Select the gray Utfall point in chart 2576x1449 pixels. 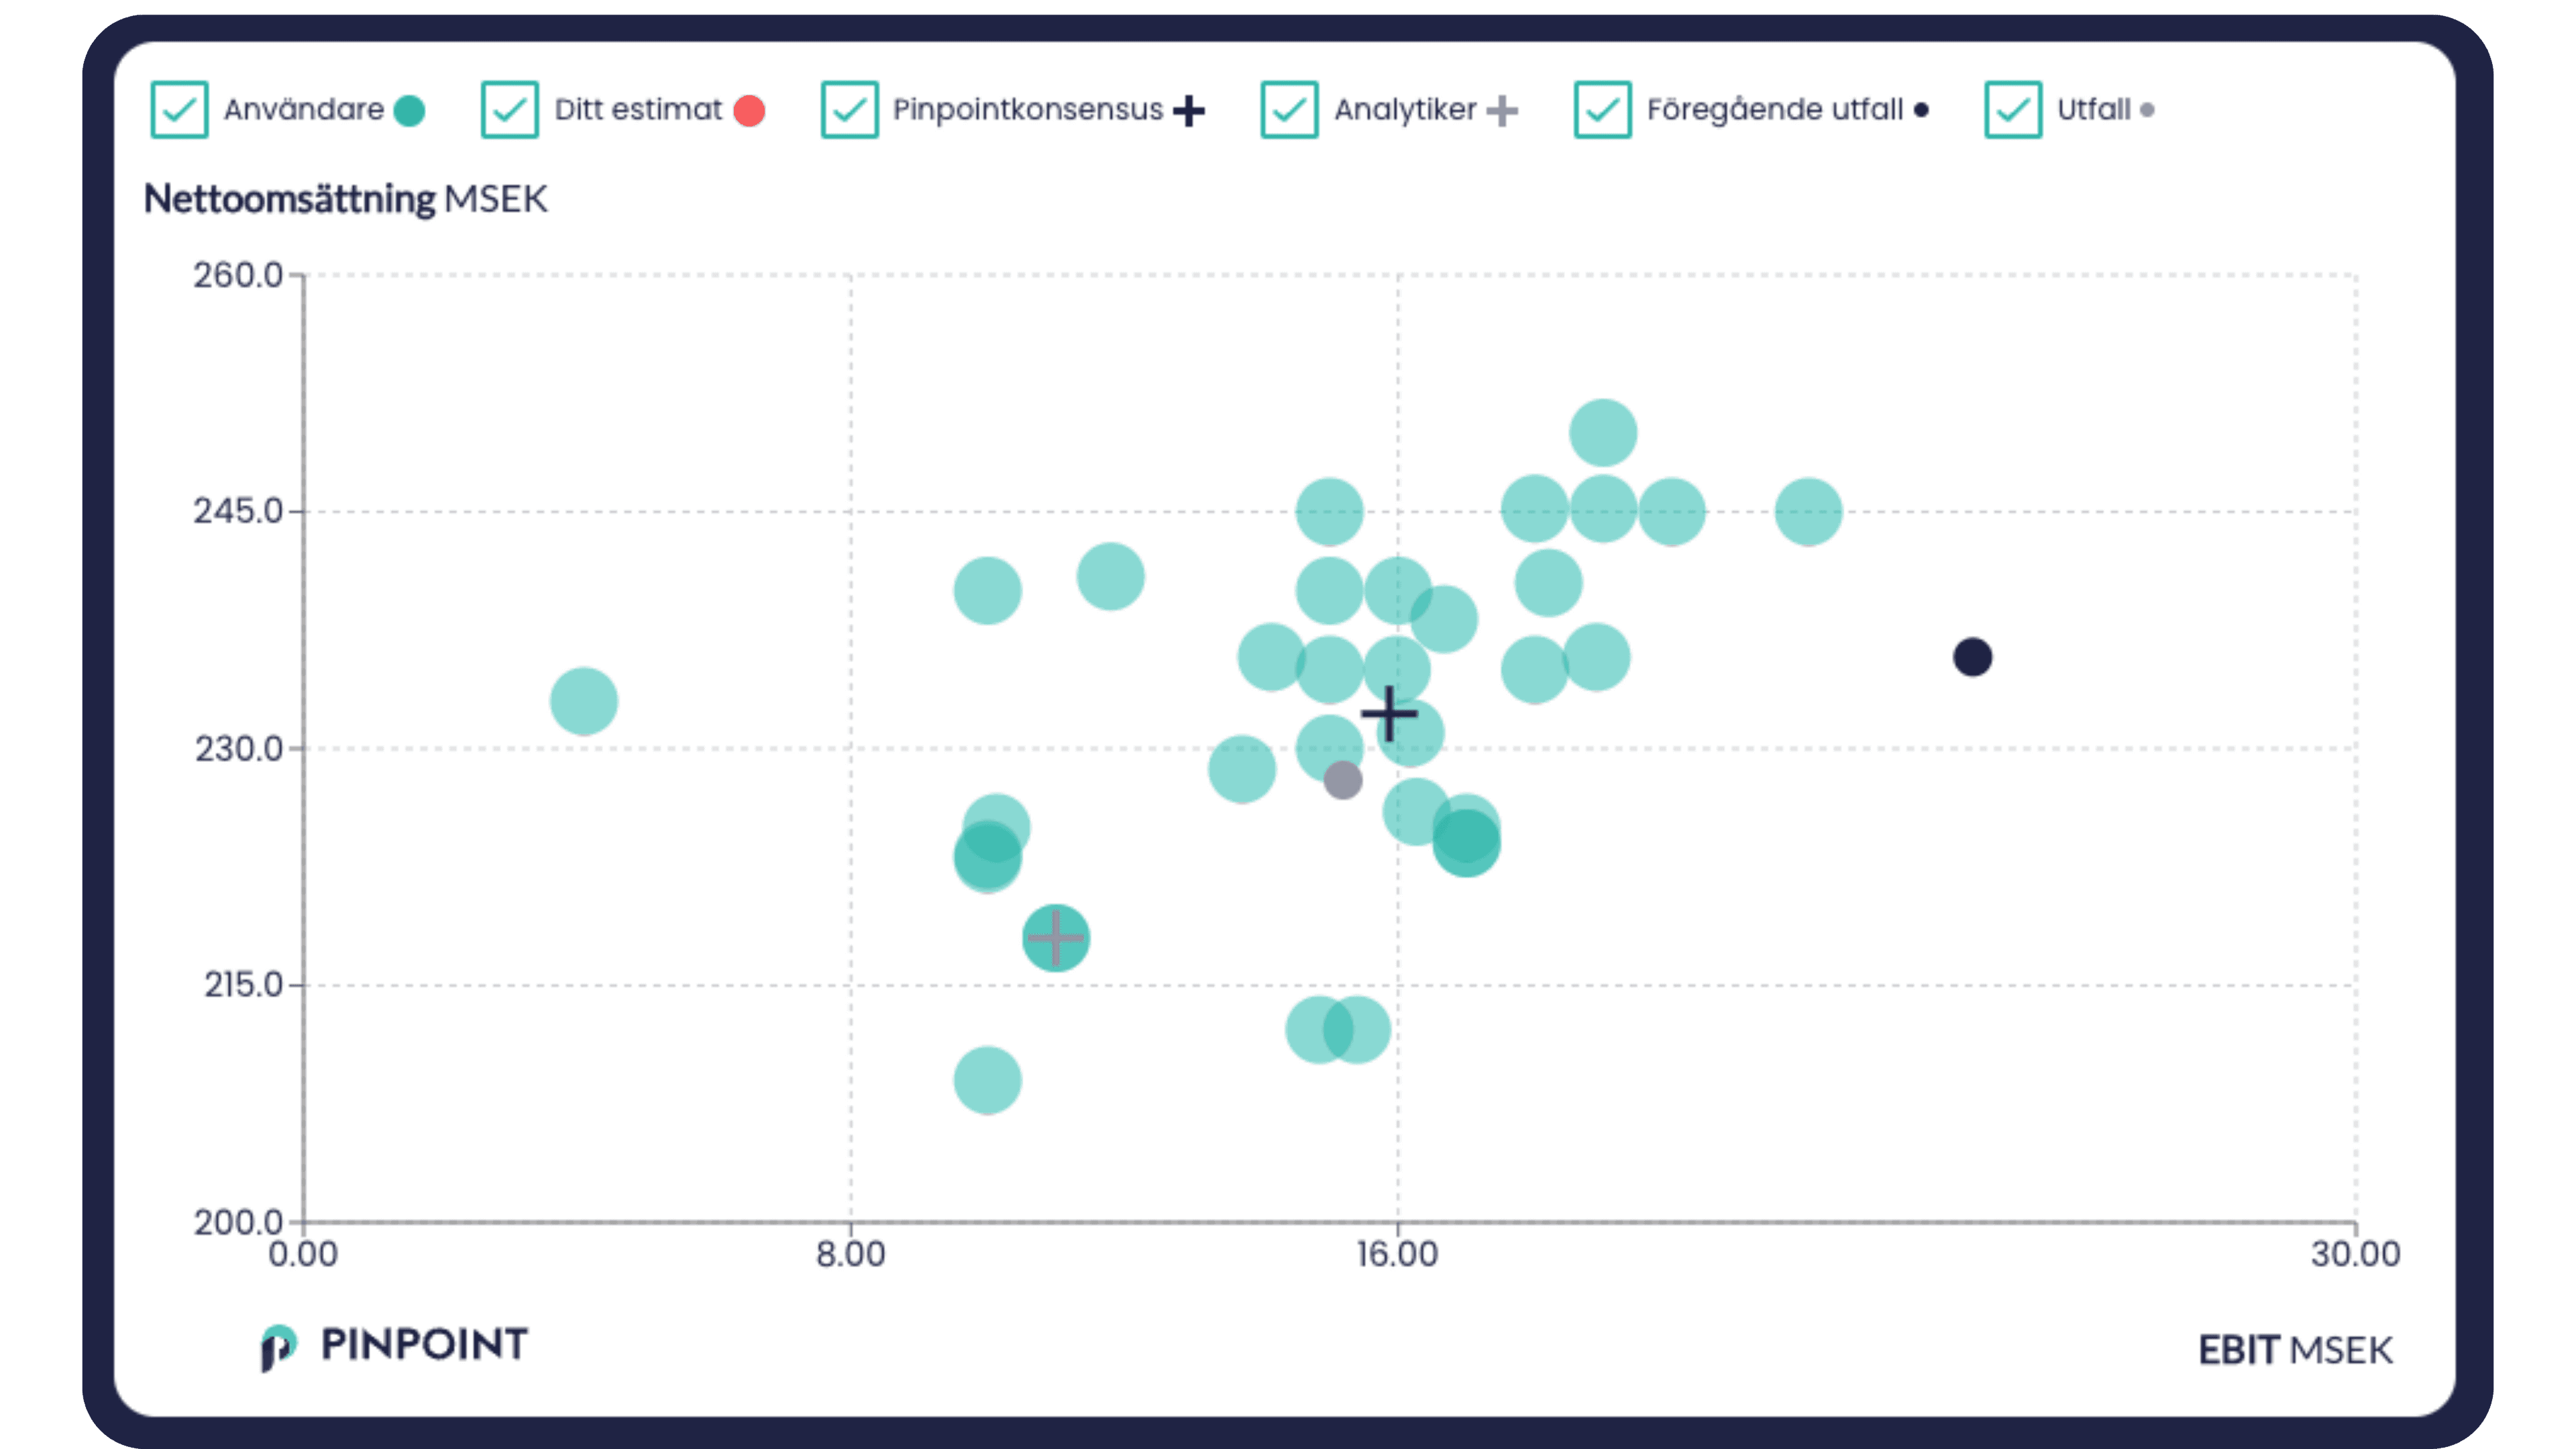1342,780
